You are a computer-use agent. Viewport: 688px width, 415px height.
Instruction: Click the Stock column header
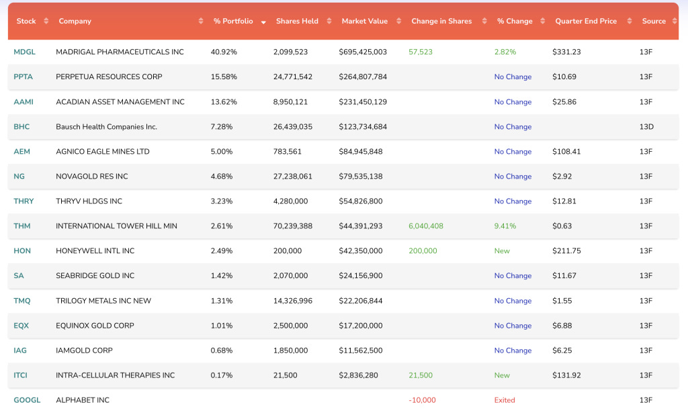click(x=26, y=21)
